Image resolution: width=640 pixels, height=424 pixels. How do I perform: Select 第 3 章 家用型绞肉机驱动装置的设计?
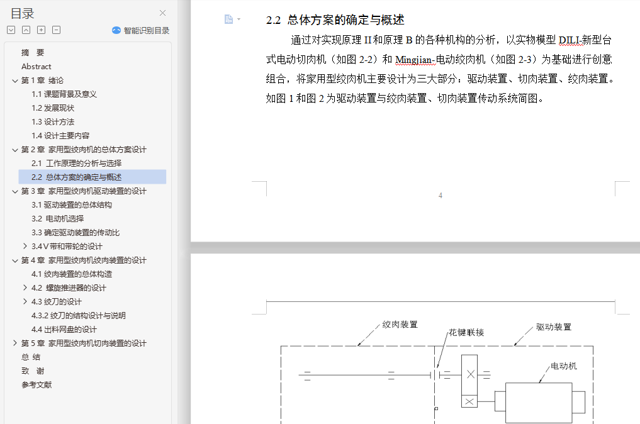pos(84,191)
